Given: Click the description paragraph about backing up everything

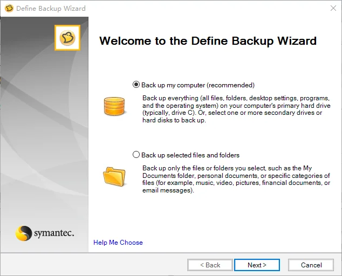Looking at the screenshot, I should click(x=236, y=109).
